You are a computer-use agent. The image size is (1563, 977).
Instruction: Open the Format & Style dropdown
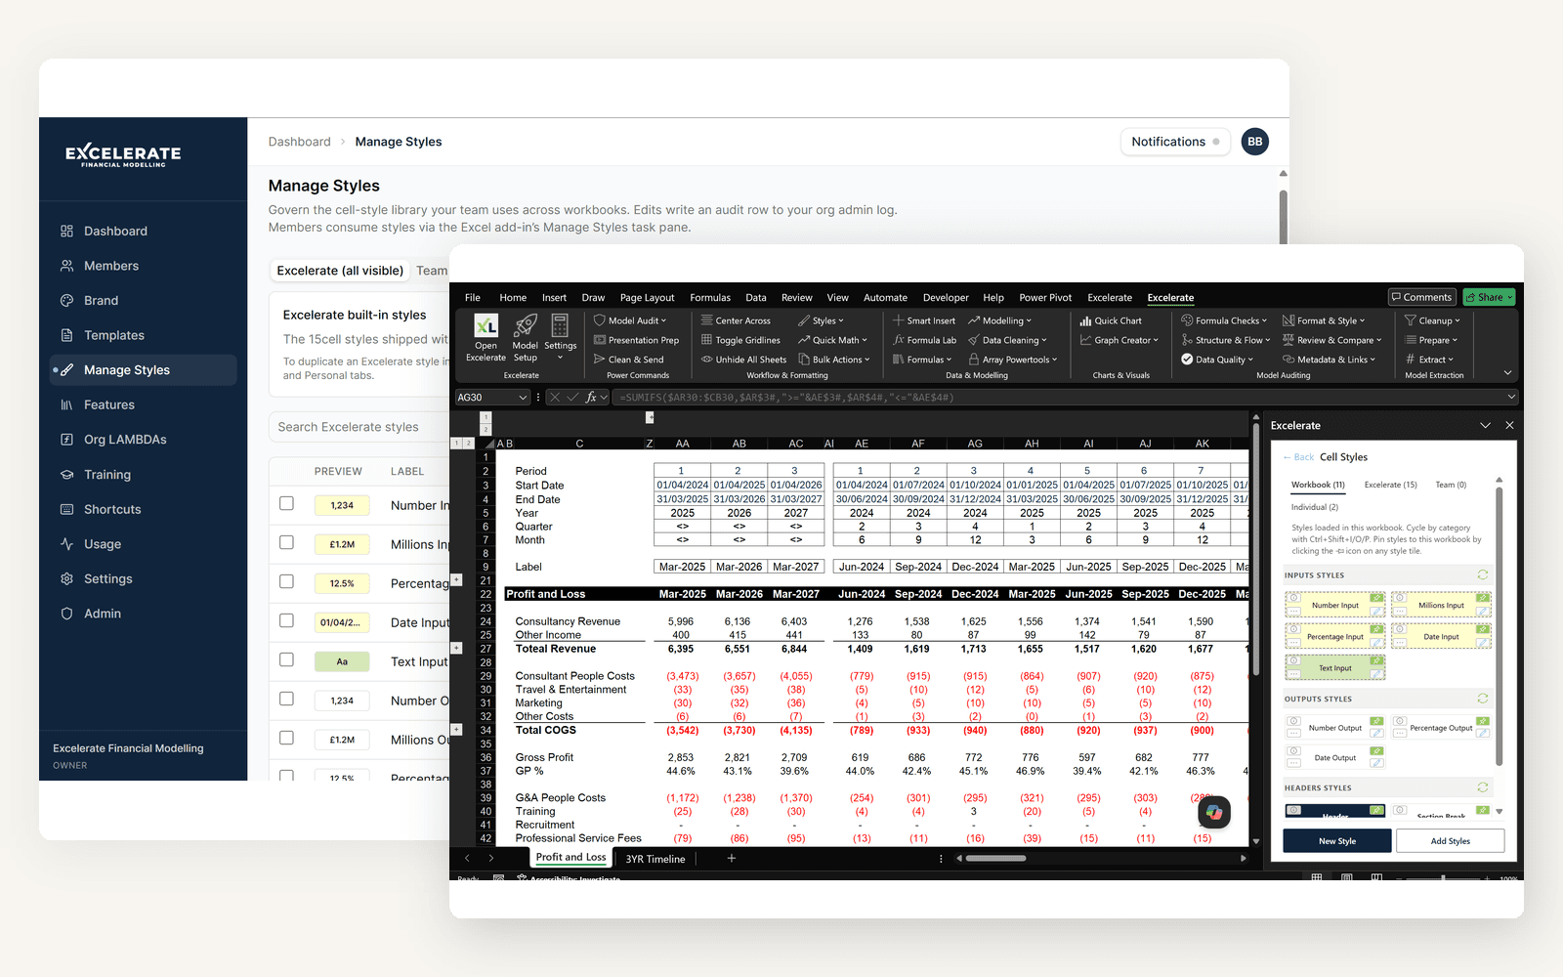point(1324,320)
